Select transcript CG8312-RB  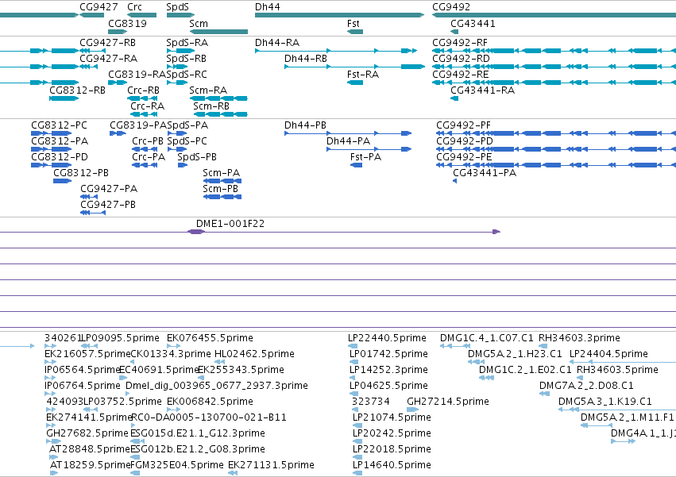(64, 98)
